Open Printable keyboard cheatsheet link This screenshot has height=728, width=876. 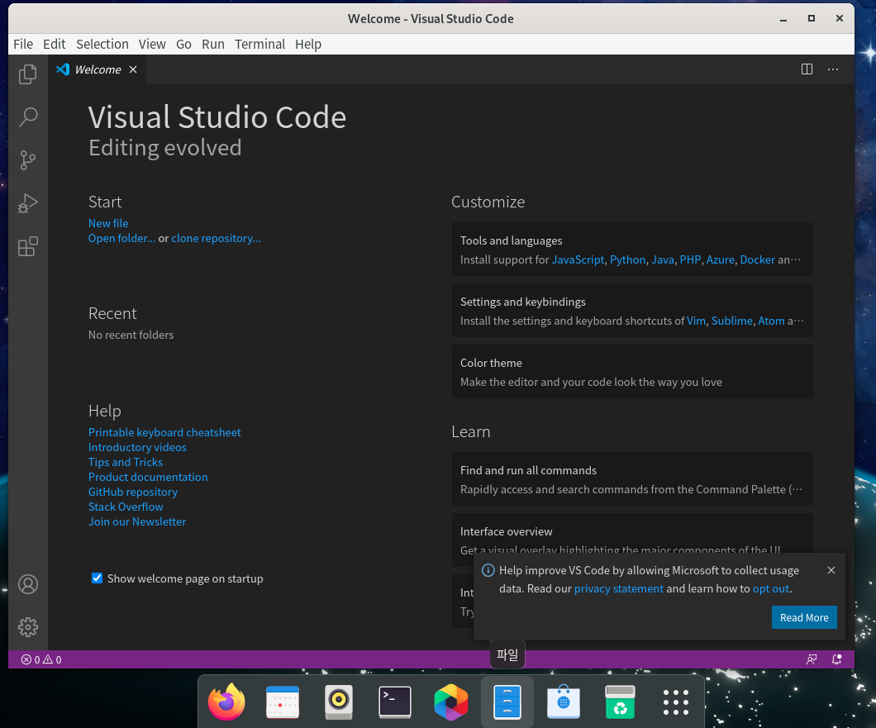[x=164, y=432]
